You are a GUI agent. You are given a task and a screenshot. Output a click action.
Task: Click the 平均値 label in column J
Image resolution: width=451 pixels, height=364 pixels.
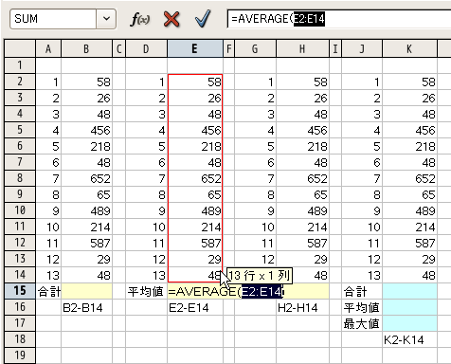tap(362, 307)
